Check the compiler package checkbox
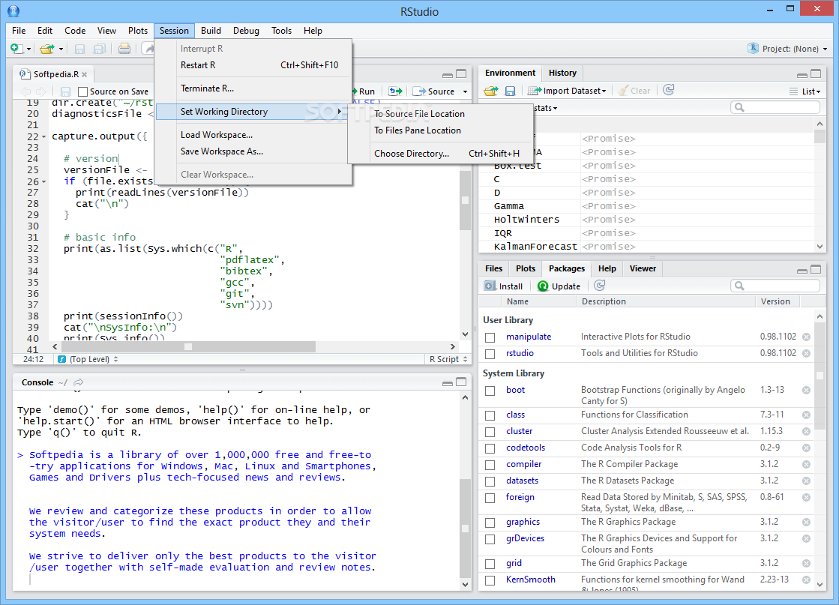The height and width of the screenshot is (605, 839). tap(490, 465)
